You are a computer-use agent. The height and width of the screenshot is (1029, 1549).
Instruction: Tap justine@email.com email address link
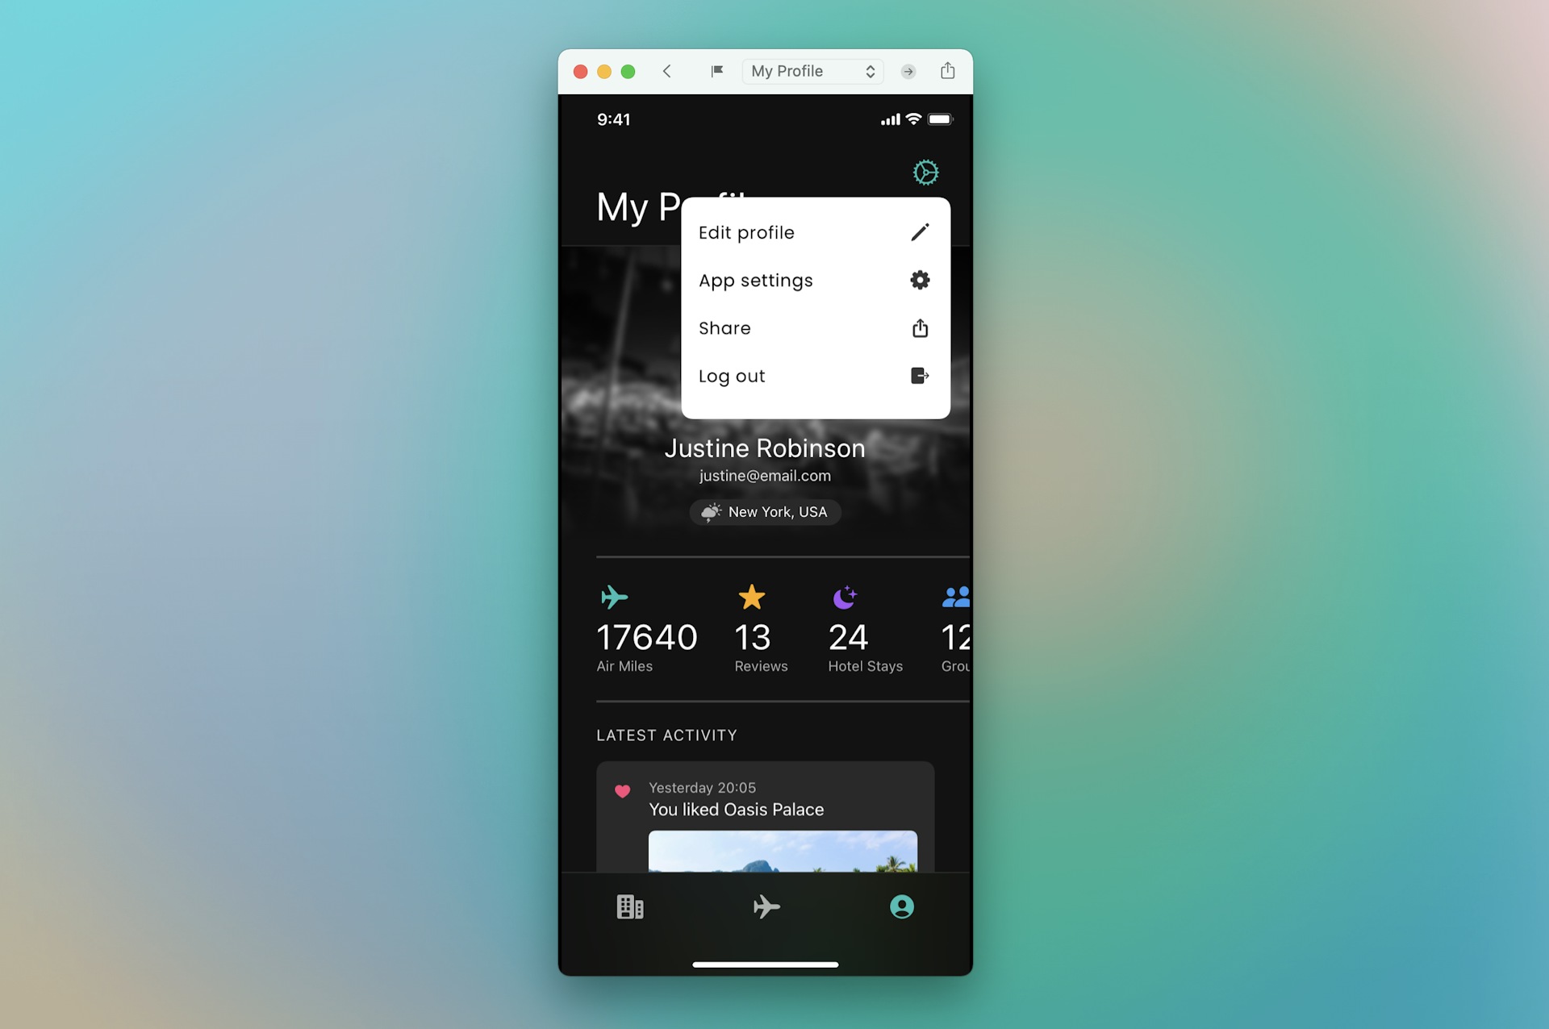tap(764, 474)
